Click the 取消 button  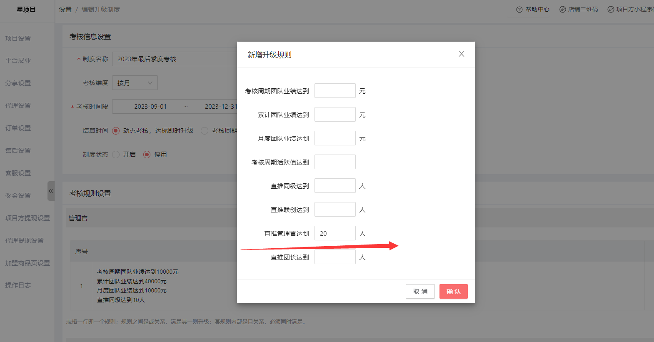(420, 291)
